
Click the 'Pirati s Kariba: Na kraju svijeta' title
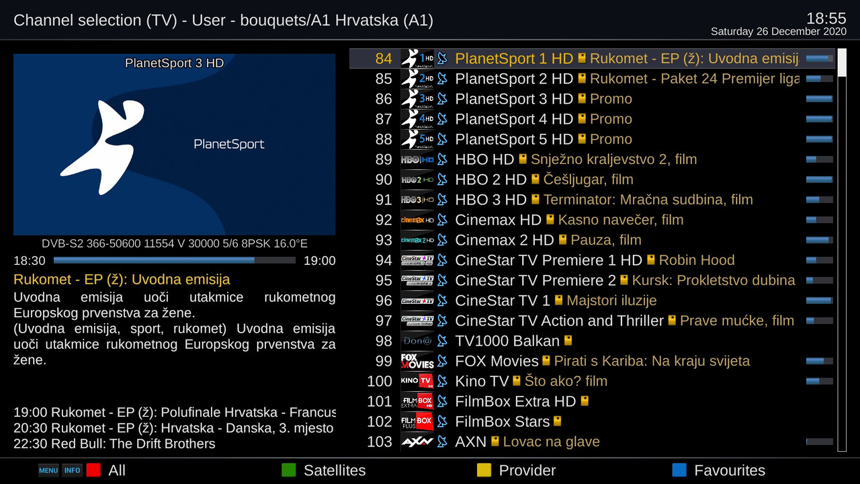click(x=652, y=361)
